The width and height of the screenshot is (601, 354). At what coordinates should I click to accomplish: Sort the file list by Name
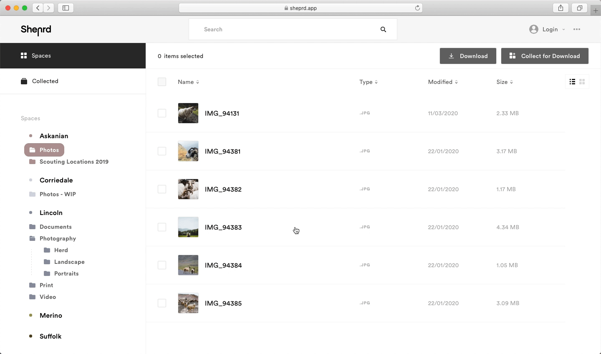coord(188,82)
